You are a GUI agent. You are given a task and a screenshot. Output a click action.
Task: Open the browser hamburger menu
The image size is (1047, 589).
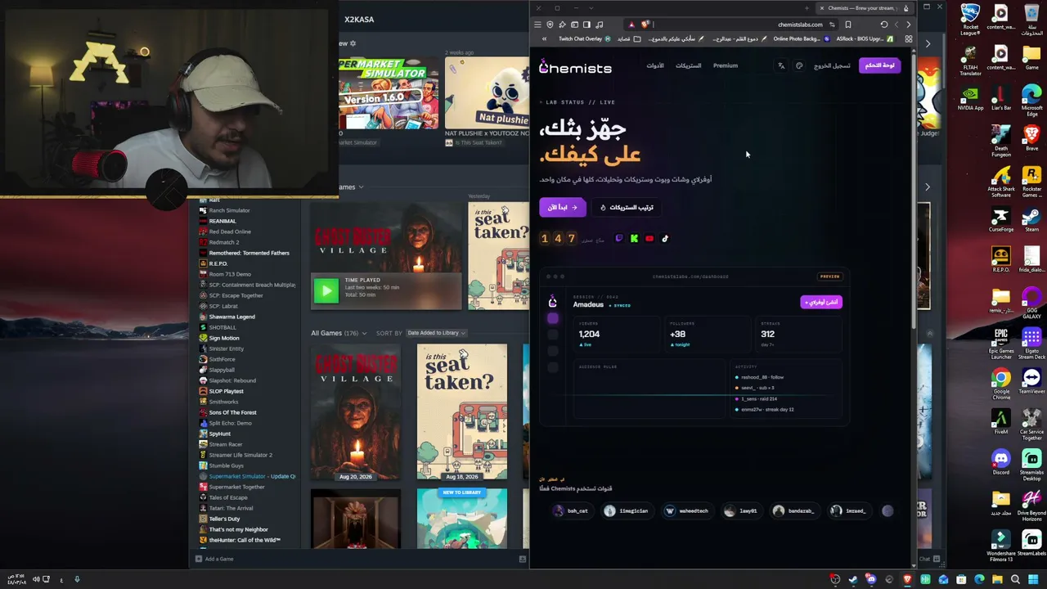(537, 25)
